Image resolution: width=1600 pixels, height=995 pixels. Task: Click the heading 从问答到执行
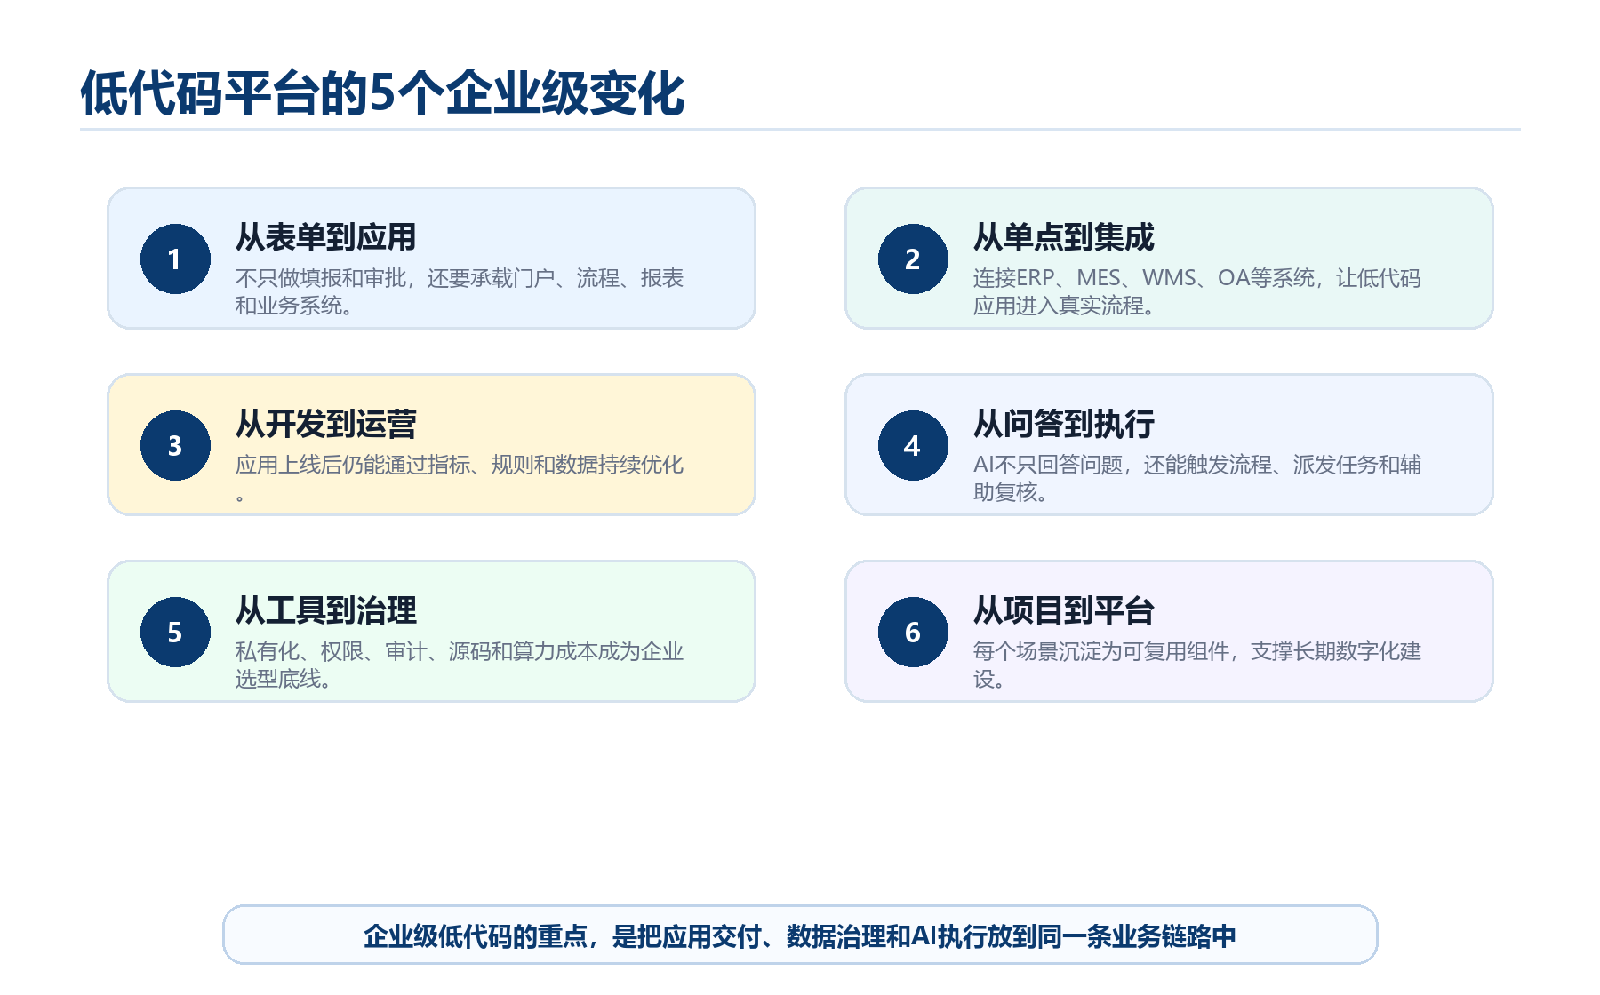tap(1064, 424)
